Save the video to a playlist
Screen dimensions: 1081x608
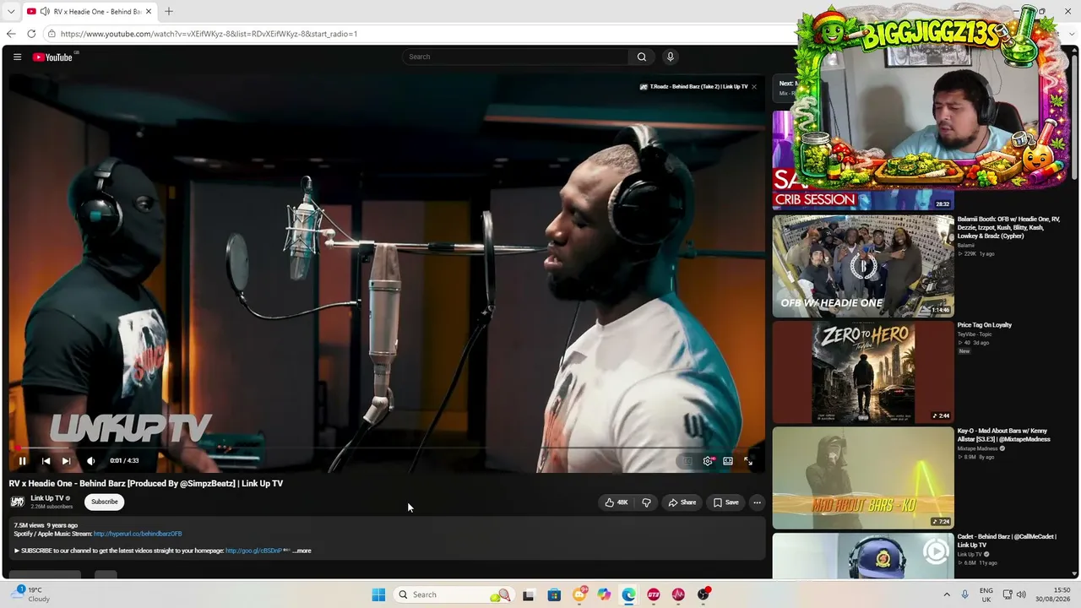point(725,502)
